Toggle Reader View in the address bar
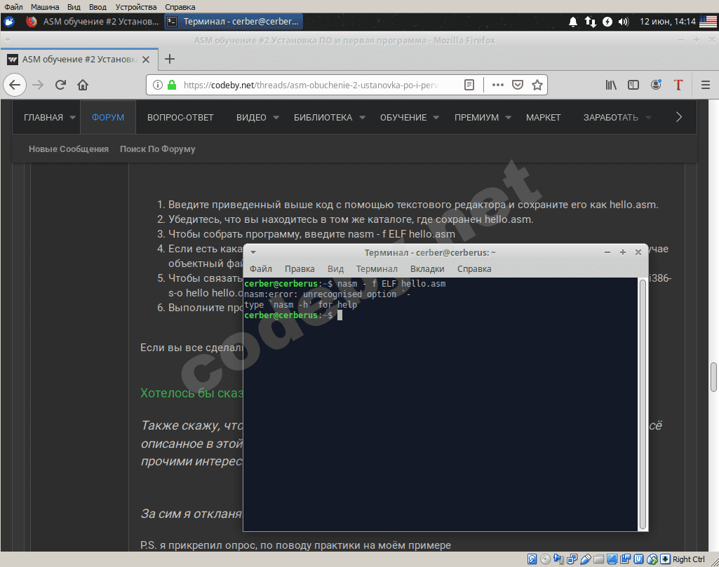Viewport: 719px width, 567px height. click(469, 85)
